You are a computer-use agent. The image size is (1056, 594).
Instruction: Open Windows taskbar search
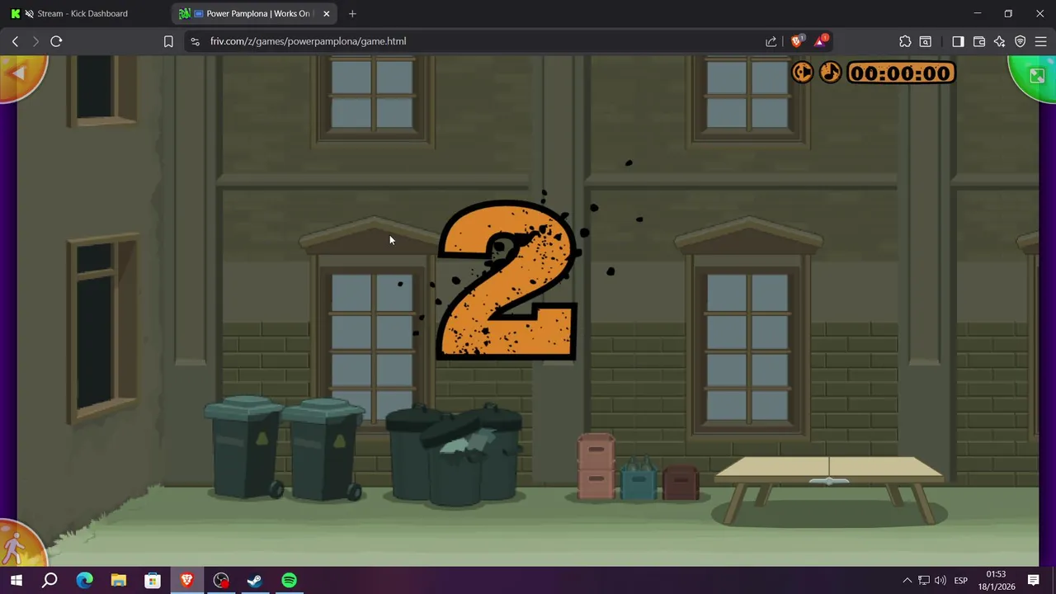pyautogui.click(x=49, y=581)
